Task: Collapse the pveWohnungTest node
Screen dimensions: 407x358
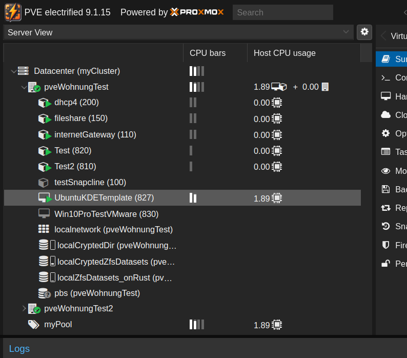Action: (24, 87)
